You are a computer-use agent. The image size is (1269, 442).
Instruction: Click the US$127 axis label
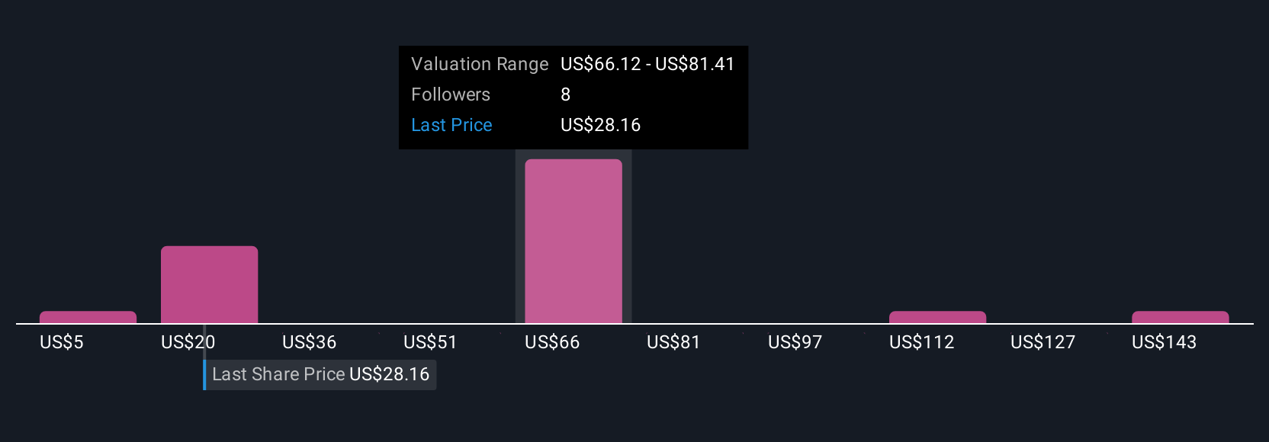click(x=1043, y=342)
